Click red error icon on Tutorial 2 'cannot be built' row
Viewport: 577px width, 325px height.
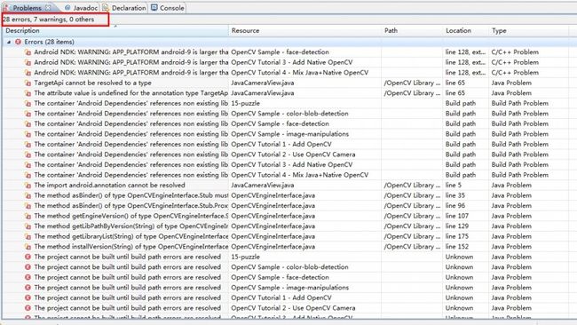coord(28,308)
